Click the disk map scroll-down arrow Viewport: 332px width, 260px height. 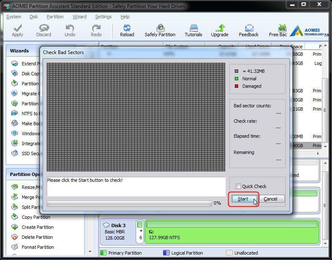pyautogui.click(x=325, y=243)
